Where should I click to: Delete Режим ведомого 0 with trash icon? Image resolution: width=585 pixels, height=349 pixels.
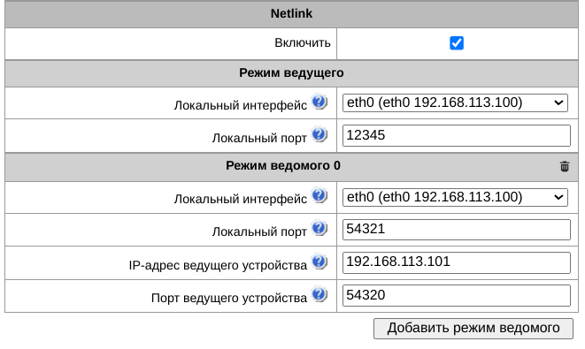565,166
